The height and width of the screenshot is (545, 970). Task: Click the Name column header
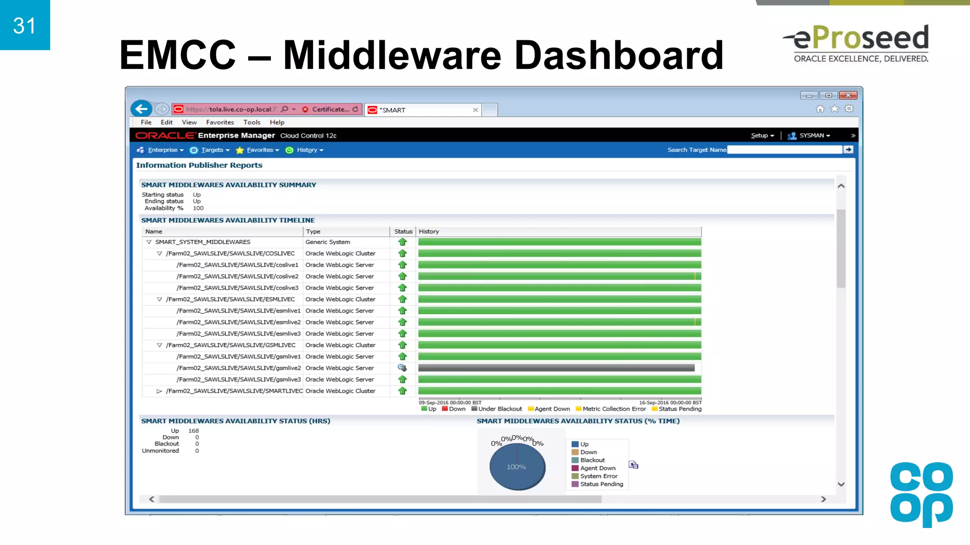coord(223,231)
